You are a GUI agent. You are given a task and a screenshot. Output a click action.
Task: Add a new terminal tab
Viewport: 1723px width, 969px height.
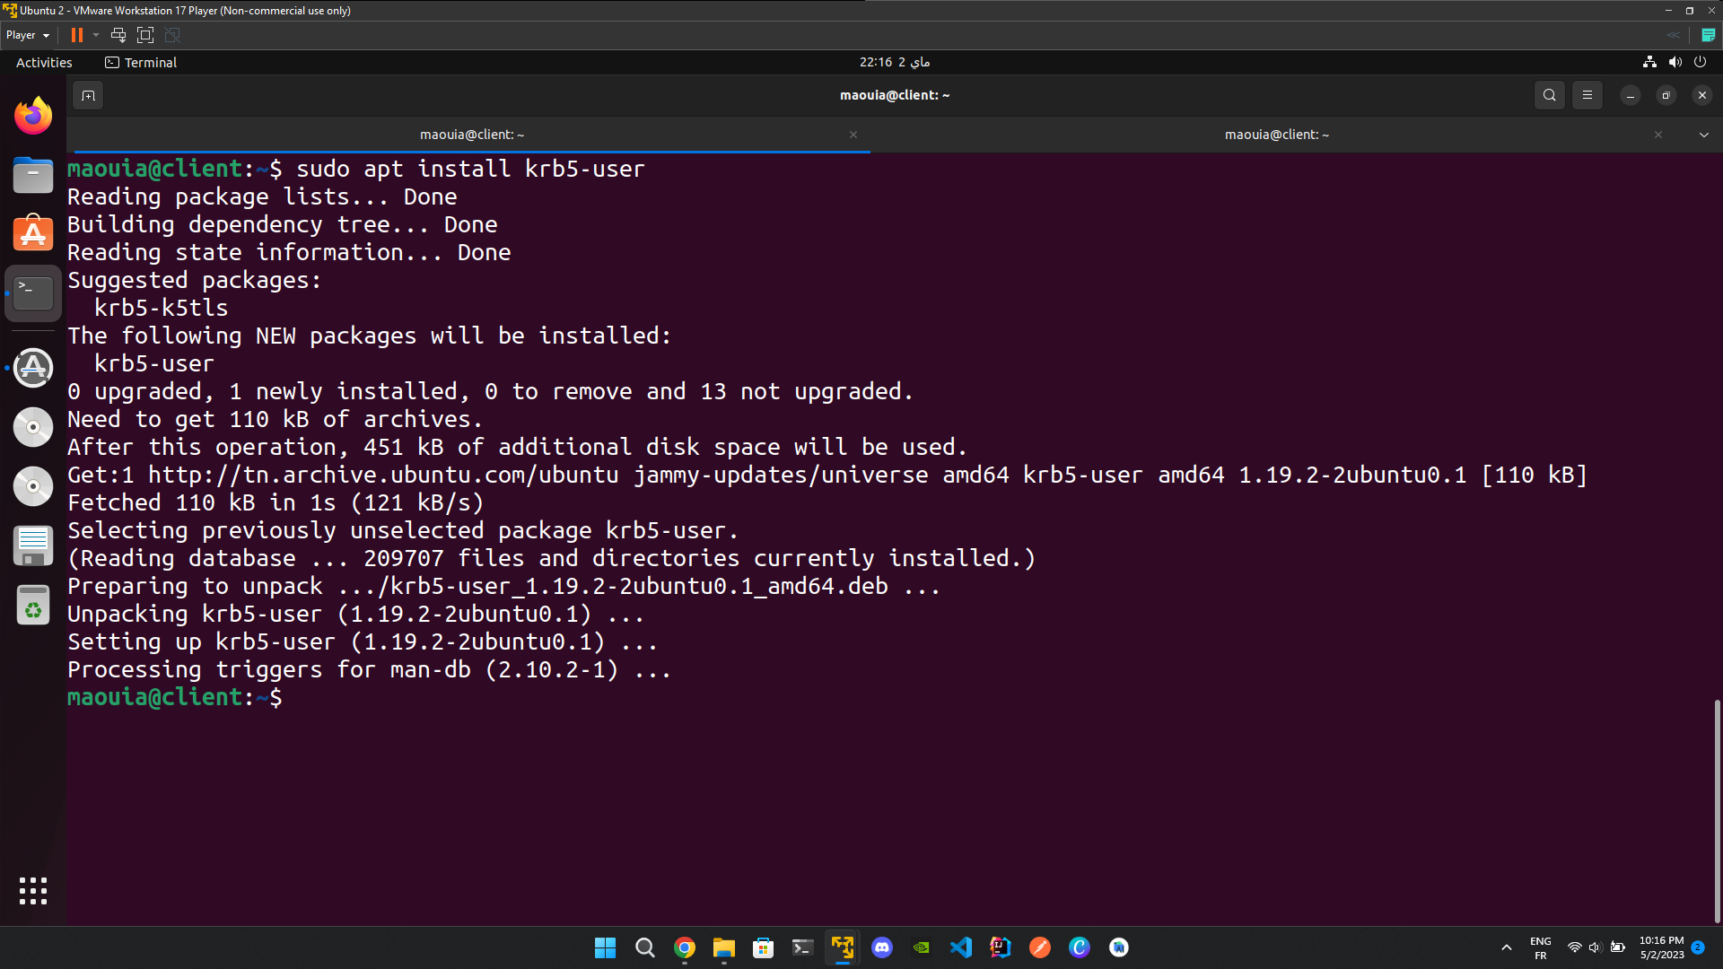click(88, 95)
